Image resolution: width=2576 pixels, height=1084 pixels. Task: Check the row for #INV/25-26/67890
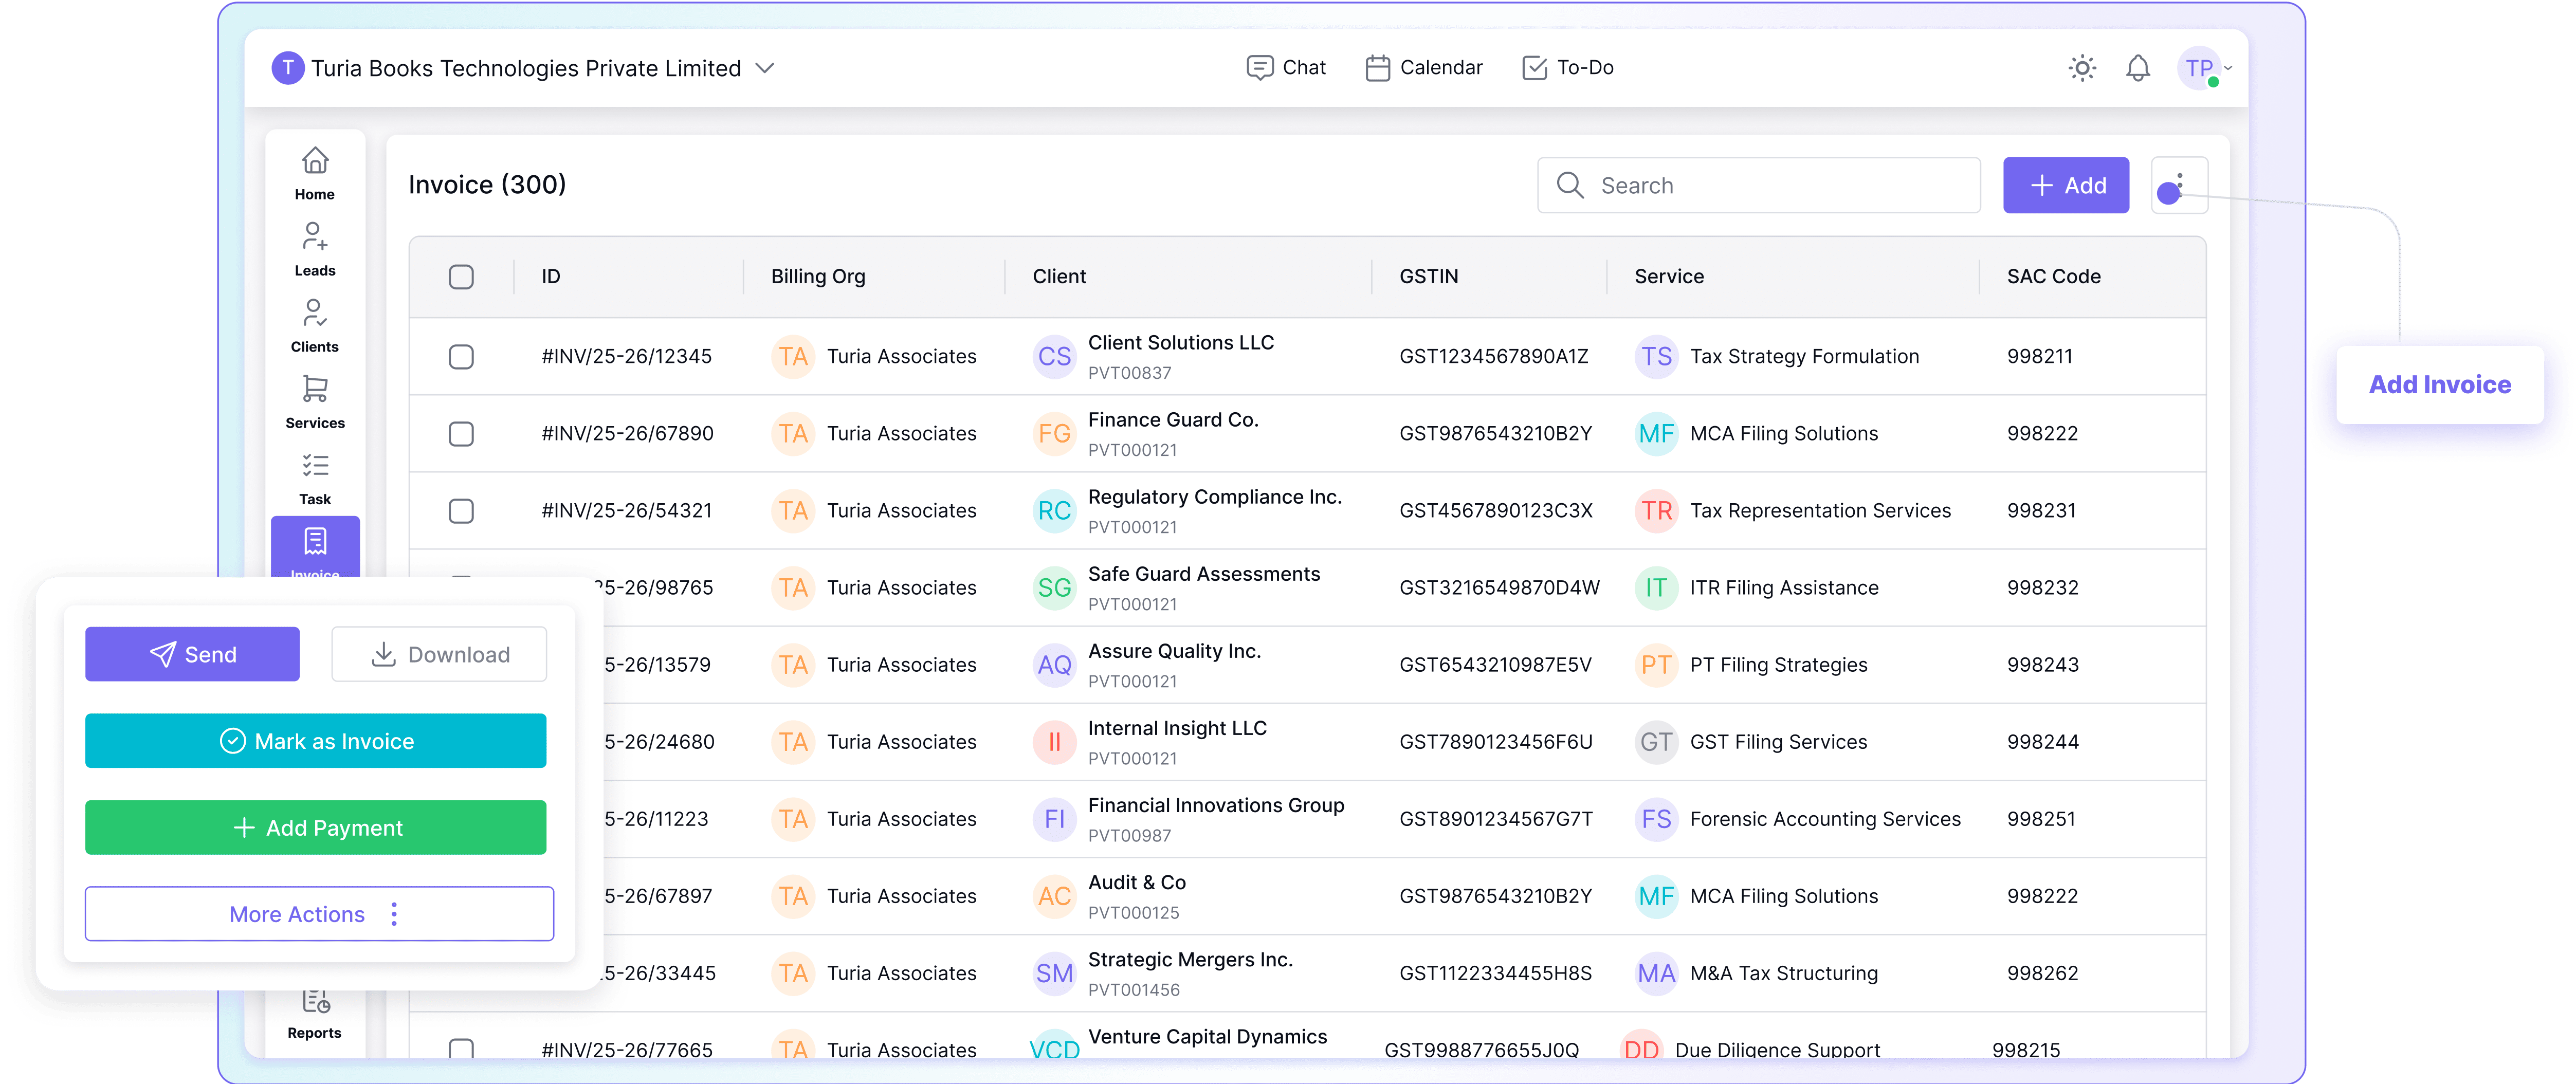tap(461, 434)
